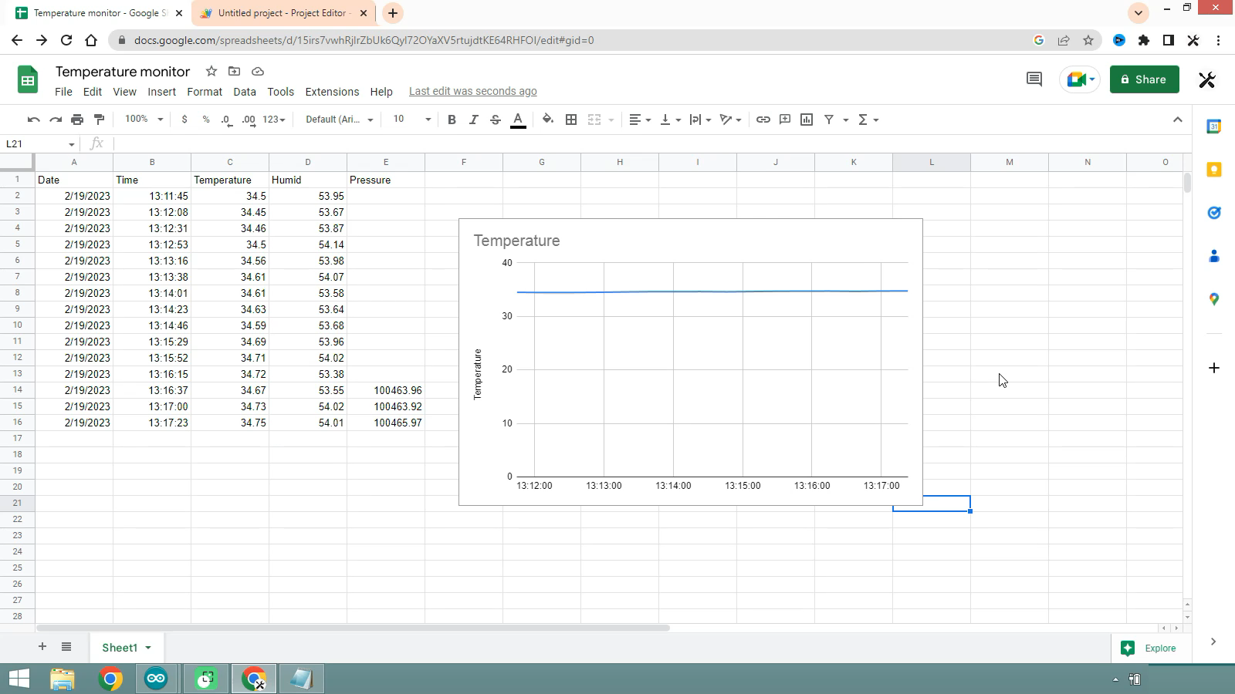Click the Explore button
This screenshot has width=1235, height=694.
pyautogui.click(x=1150, y=649)
